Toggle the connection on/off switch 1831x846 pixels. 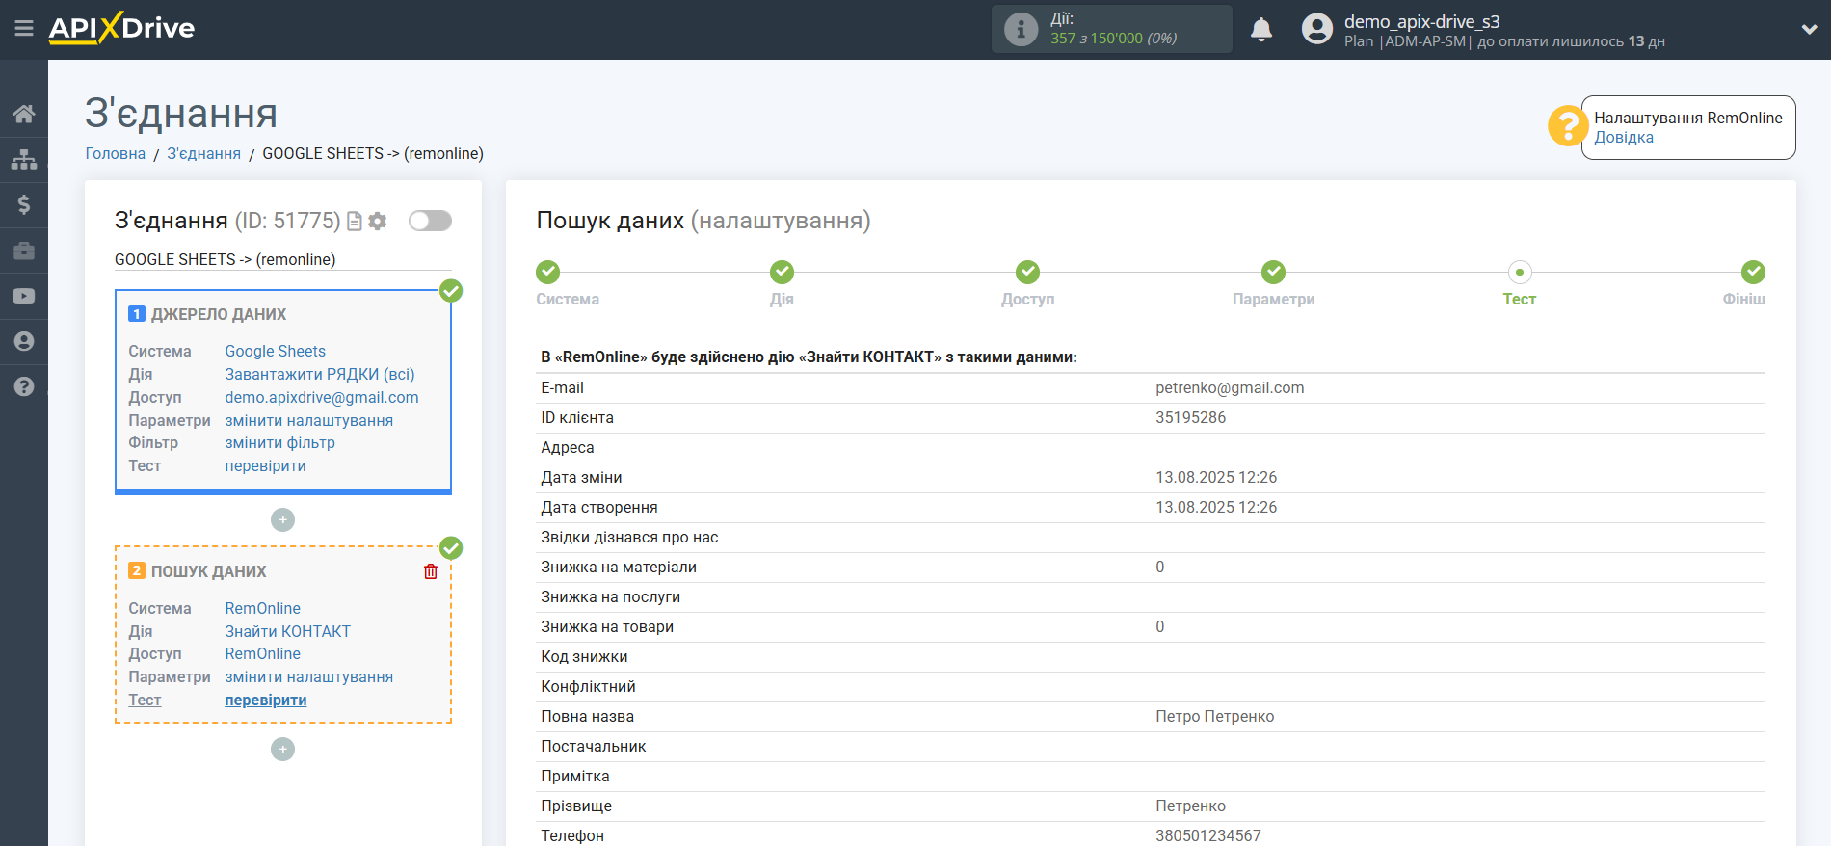pos(430,221)
